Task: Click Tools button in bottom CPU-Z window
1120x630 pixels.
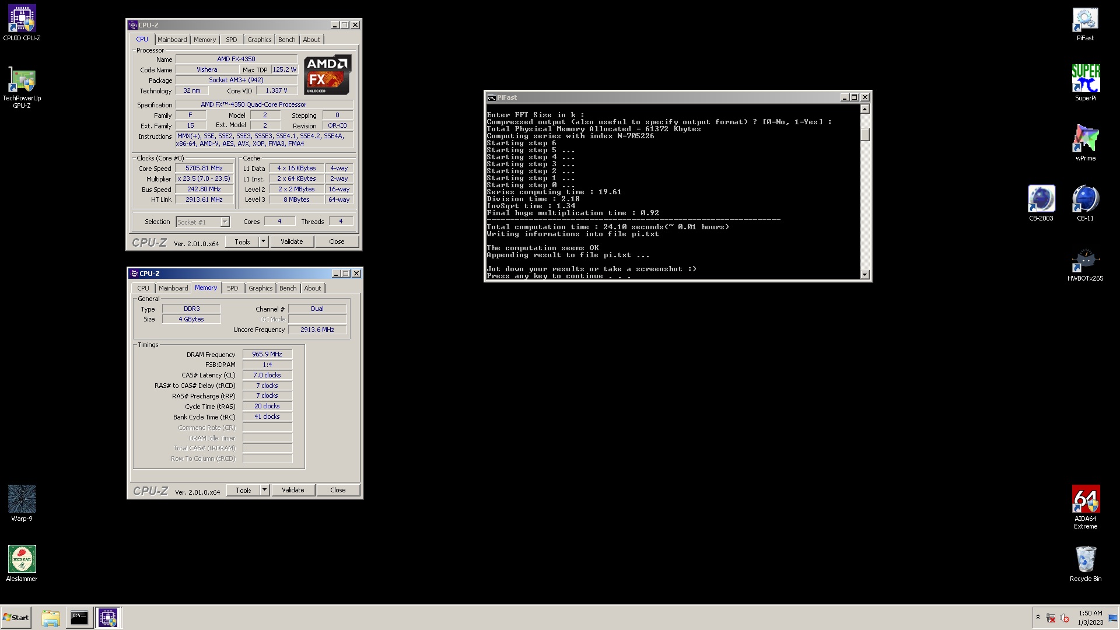Action: coord(243,490)
